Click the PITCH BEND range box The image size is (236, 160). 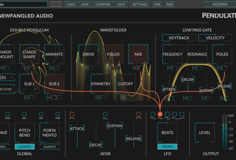(25, 133)
